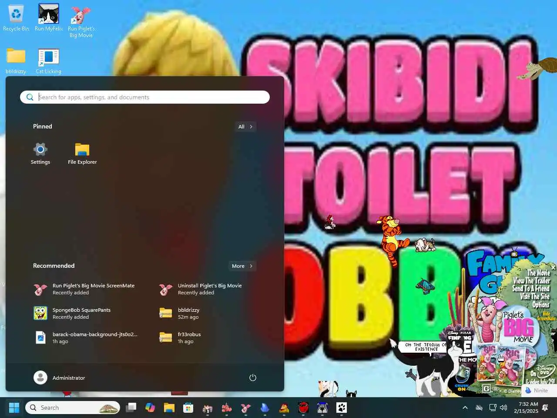Click Send To A Friend in Piglet menu
Viewport: 557px width, 418px height.
[531, 289]
